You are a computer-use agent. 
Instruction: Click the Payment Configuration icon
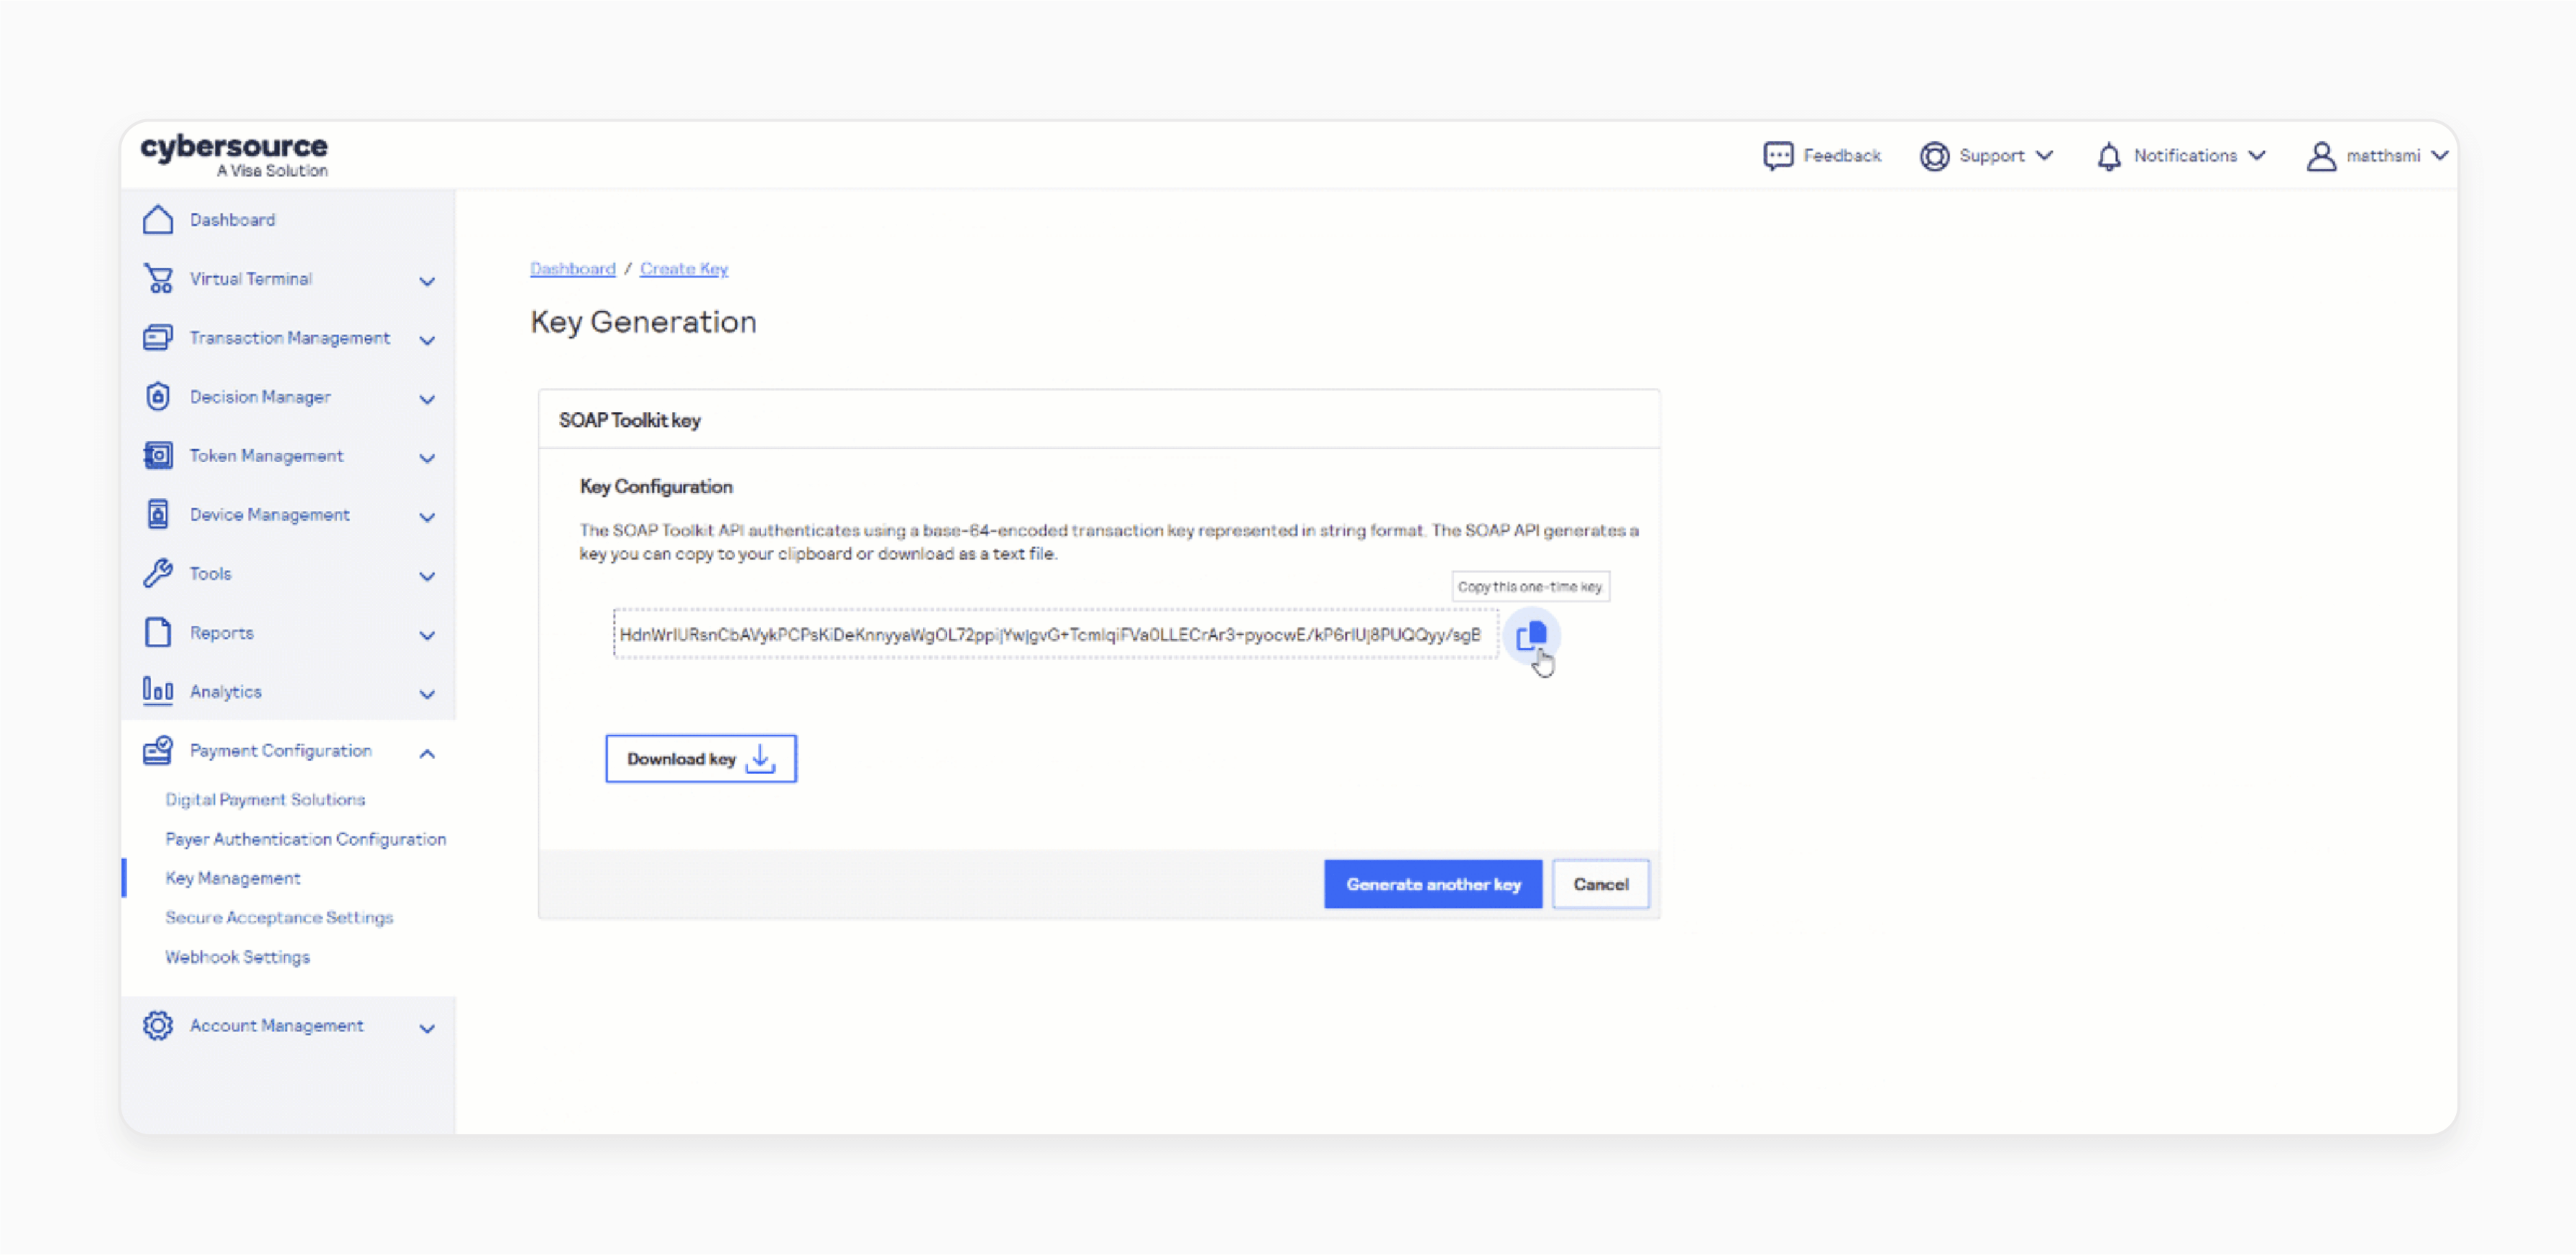[158, 750]
